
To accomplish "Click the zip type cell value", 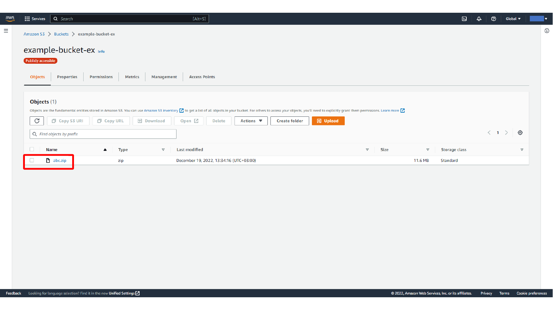I will [121, 161].
